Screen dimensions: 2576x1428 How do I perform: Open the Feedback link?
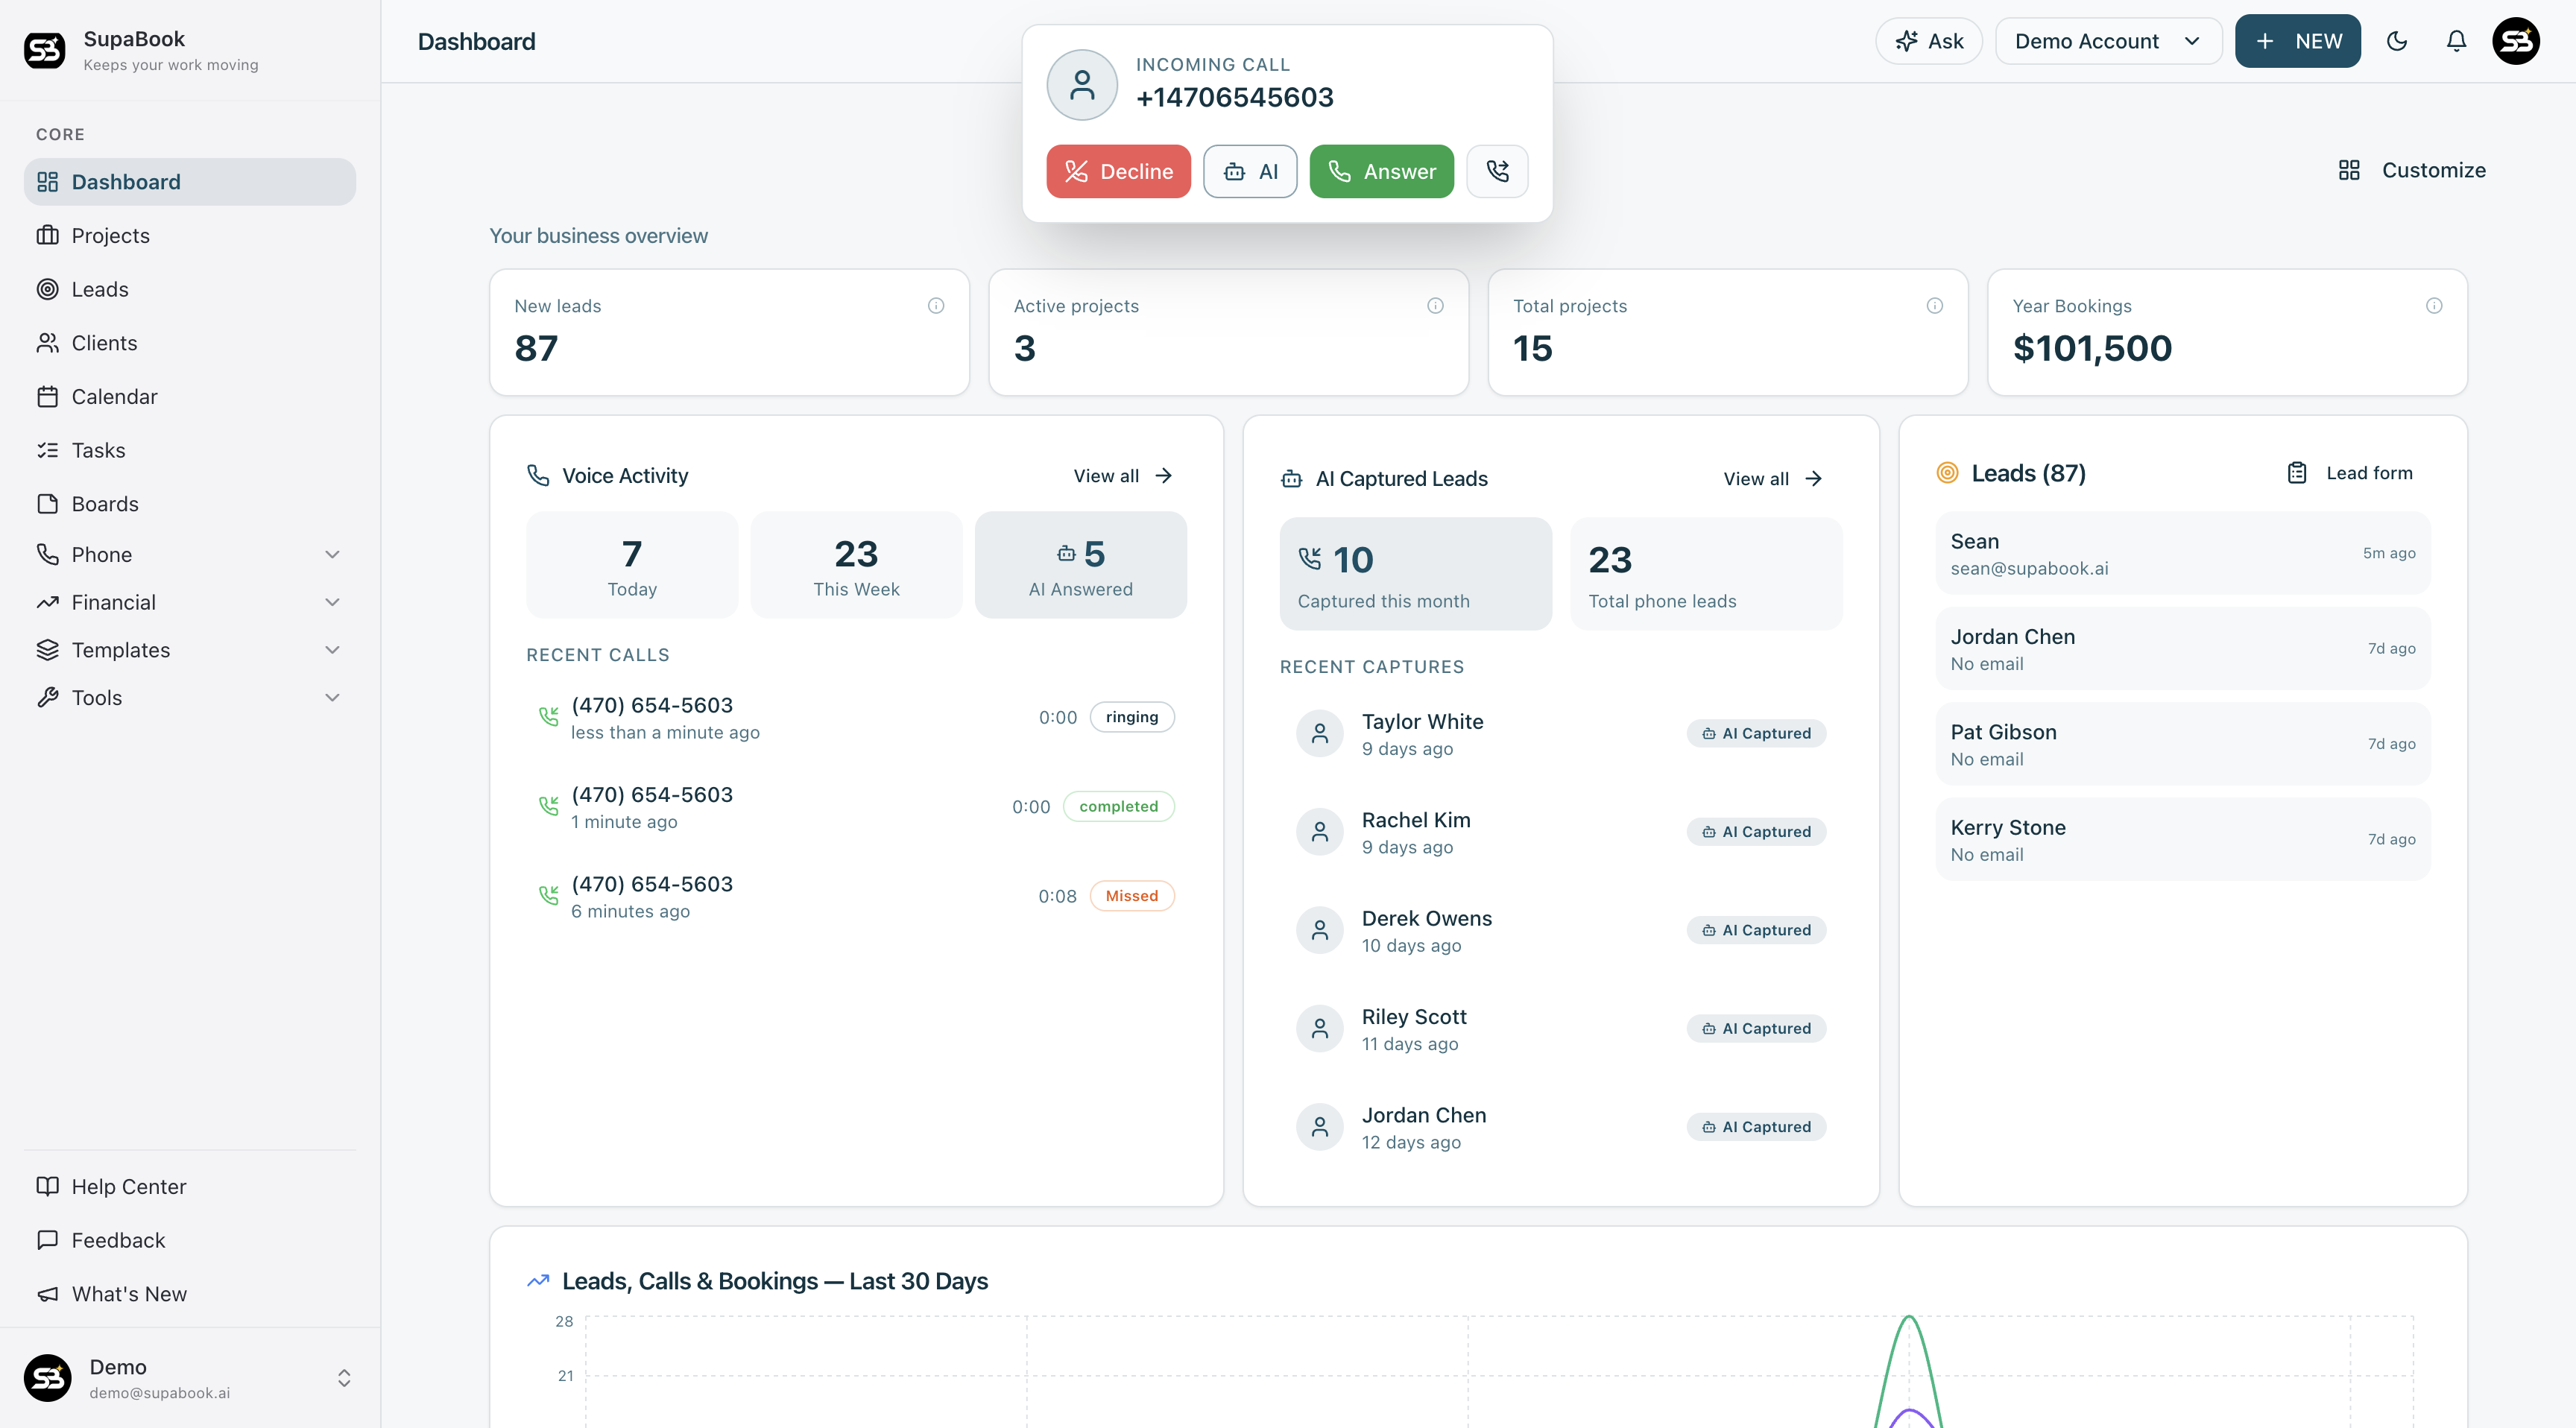click(190, 1240)
